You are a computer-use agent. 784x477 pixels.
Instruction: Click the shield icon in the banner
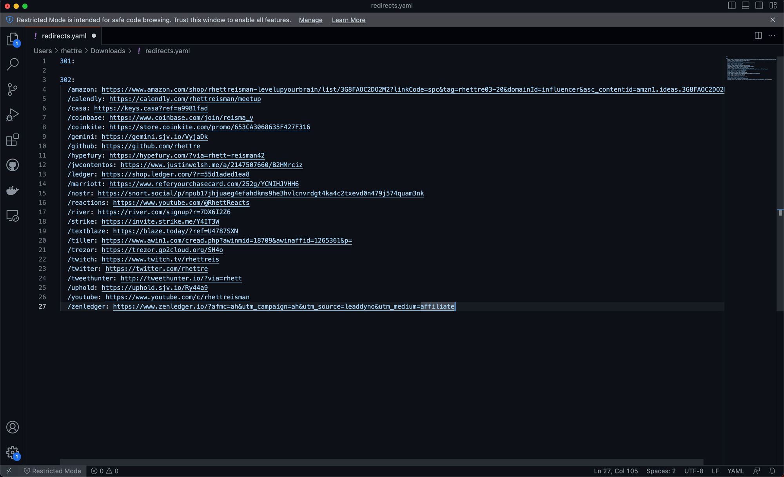(x=9, y=20)
